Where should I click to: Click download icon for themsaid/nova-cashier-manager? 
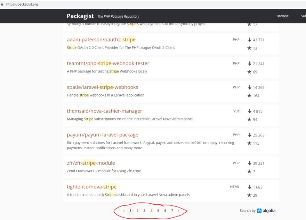point(249,111)
